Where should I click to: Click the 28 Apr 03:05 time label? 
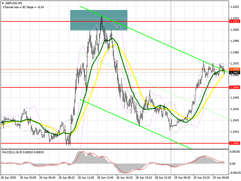point(28,178)
